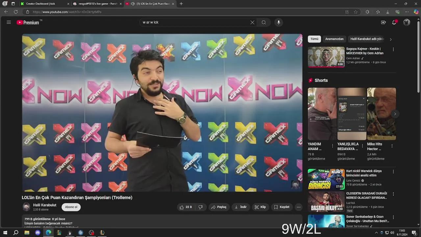421x237 pixels.
Task: Share the video via Paylaş button
Action: coord(219,207)
